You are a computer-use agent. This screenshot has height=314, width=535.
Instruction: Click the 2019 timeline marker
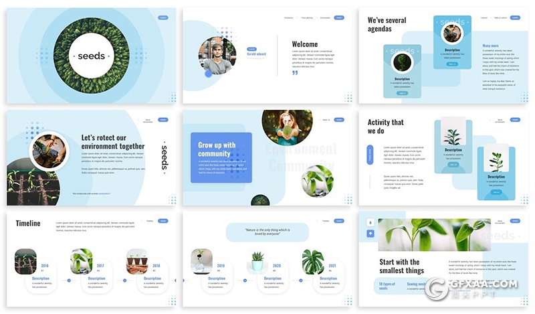(x=221, y=266)
